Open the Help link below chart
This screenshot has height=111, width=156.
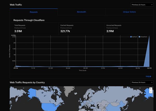coord(148,77)
